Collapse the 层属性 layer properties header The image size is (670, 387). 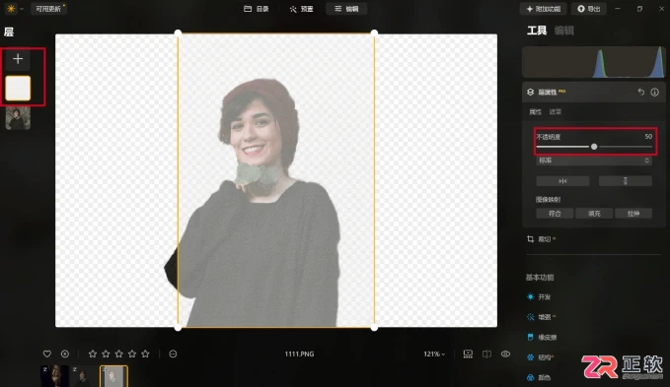click(547, 92)
